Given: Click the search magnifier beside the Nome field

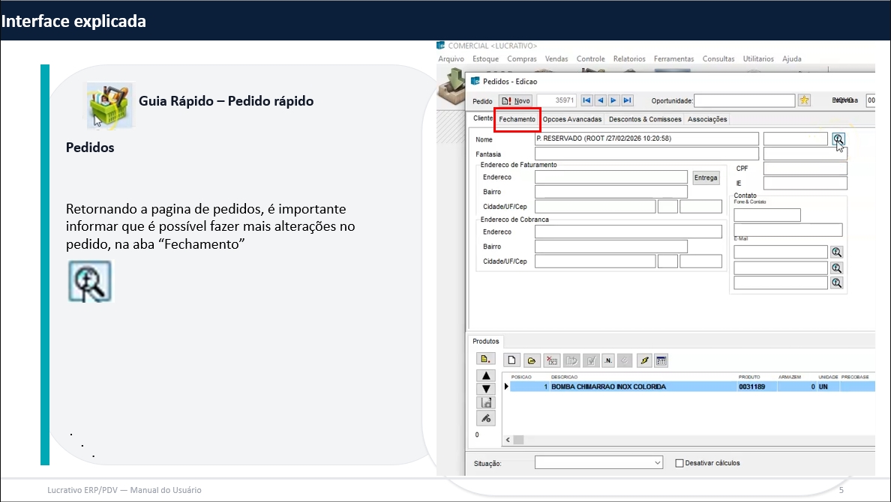Looking at the screenshot, I should [838, 139].
